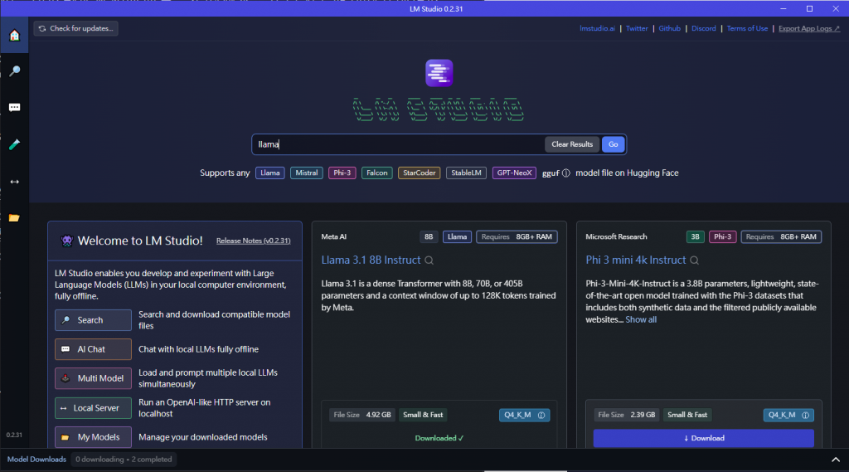Open Release Notes (v0.2.31) link
Viewport: 849px width, 472px height.
(254, 241)
